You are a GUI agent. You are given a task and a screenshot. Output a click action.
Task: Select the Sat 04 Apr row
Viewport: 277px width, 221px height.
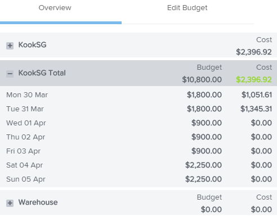(138, 165)
